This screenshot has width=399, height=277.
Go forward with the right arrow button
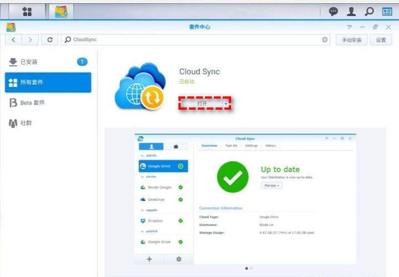[x=30, y=40]
